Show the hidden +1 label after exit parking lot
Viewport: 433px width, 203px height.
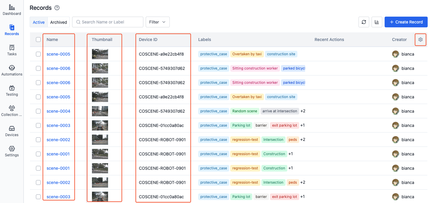[x=302, y=125]
